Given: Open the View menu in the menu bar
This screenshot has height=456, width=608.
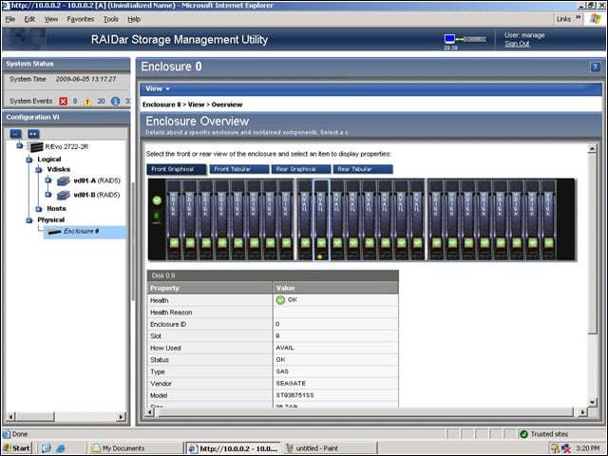Looking at the screenshot, I should [50, 19].
